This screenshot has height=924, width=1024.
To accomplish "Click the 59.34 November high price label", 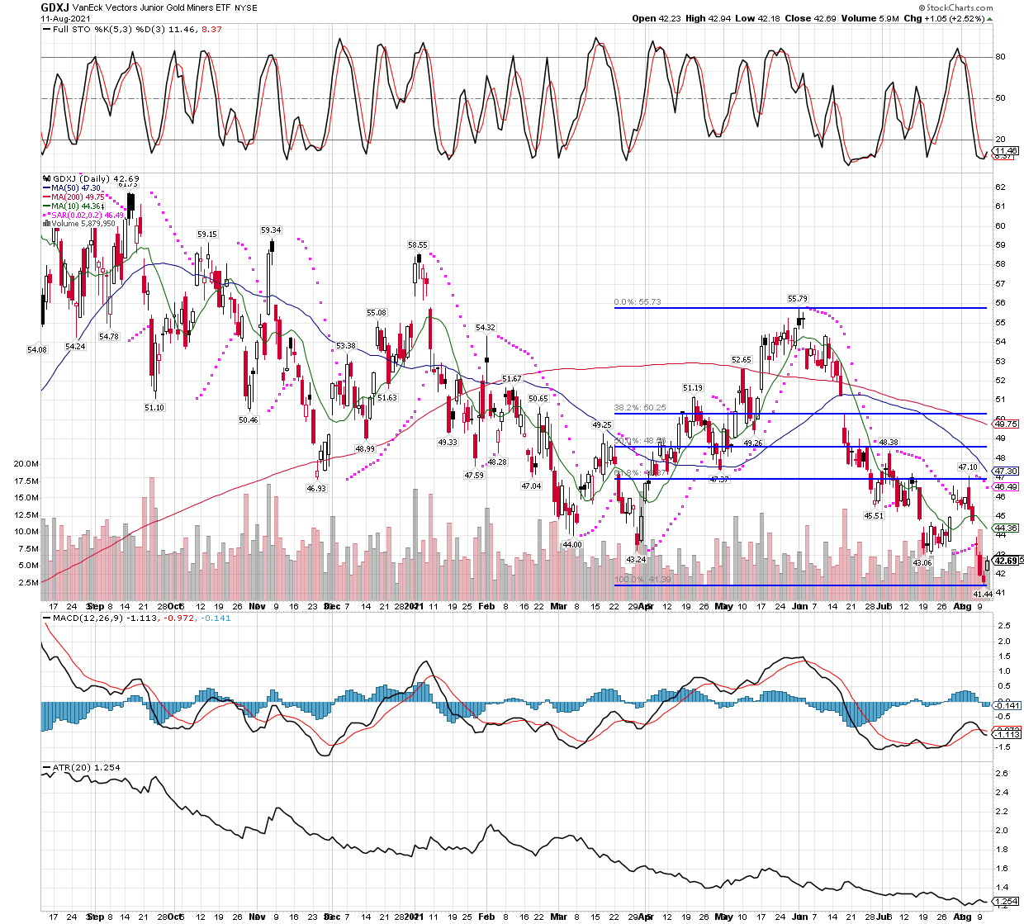I will 271,230.
